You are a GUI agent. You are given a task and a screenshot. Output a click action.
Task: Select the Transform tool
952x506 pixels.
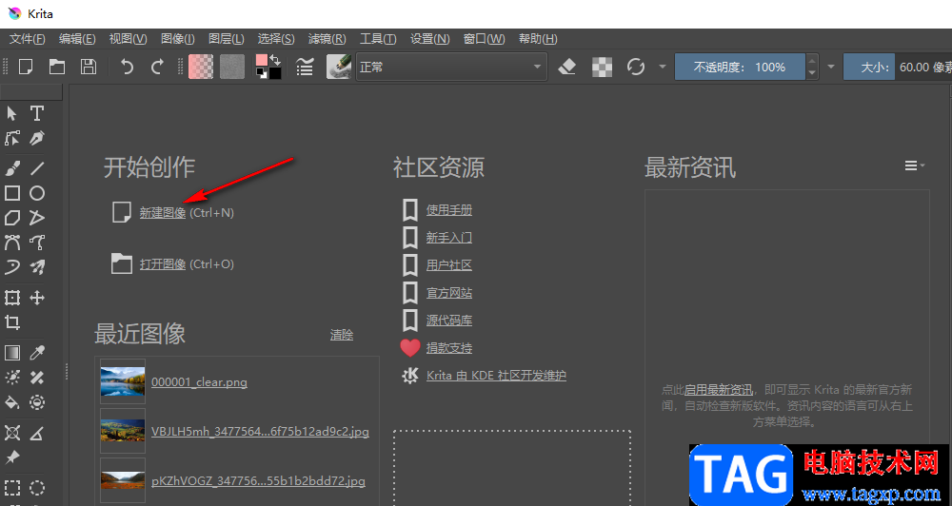(x=12, y=298)
